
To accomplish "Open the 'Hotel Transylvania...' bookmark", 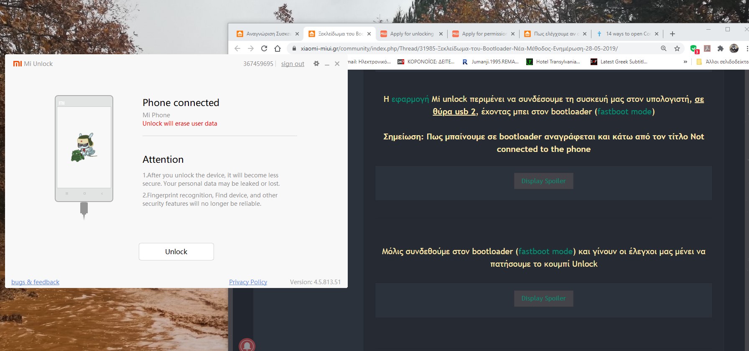I will [553, 62].
